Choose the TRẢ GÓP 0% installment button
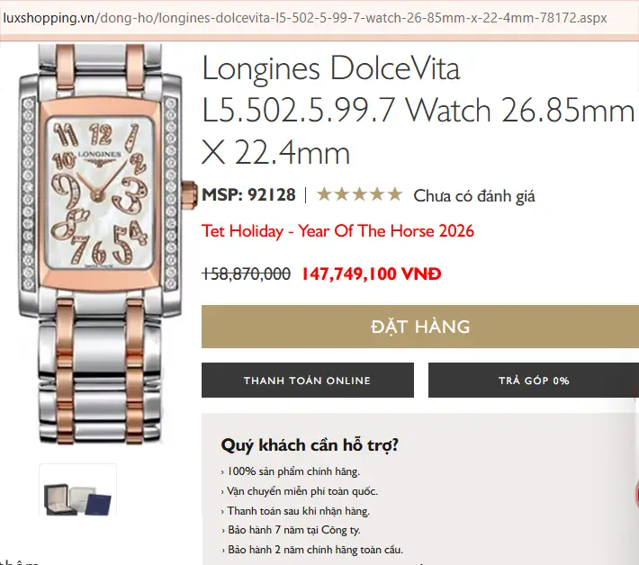The width and height of the screenshot is (639, 565). tap(534, 380)
